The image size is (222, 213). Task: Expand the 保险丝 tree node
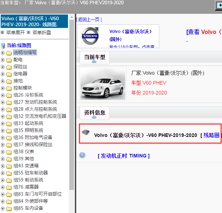point(2,67)
